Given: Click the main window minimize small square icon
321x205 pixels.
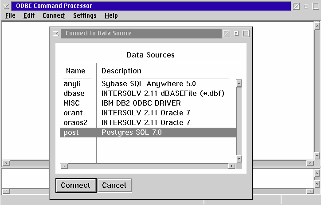Looking at the screenshot, I should tap(306, 6).
